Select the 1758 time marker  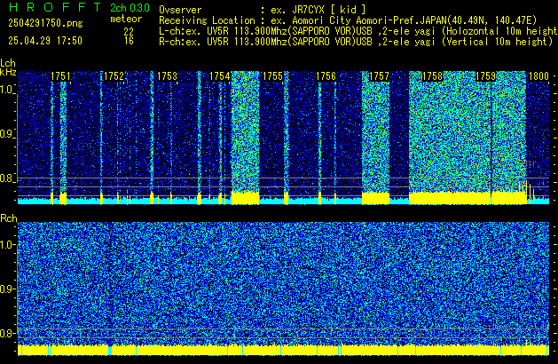[432, 76]
